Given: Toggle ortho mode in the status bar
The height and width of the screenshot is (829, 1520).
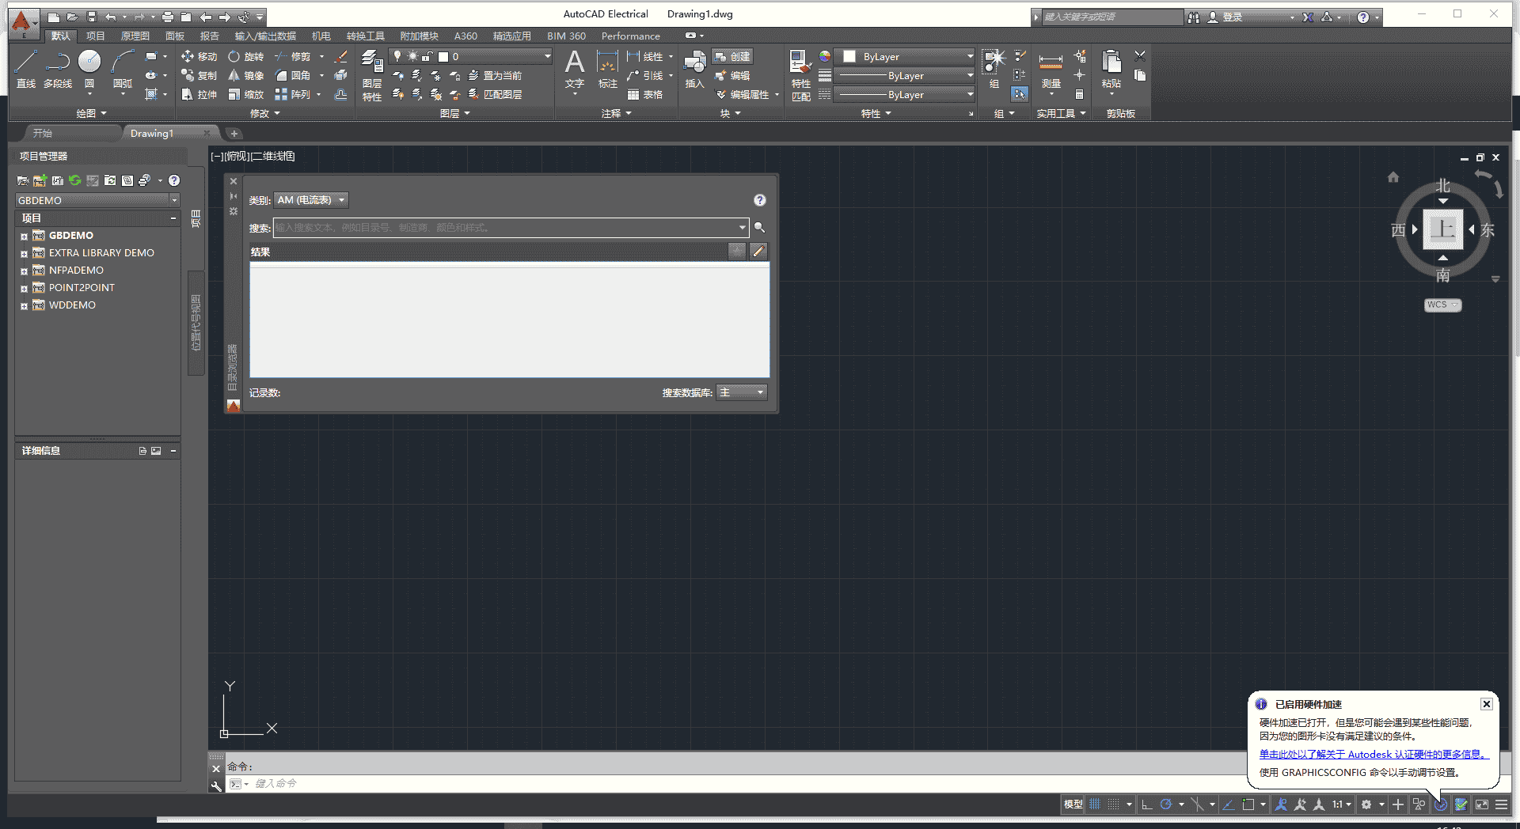Looking at the screenshot, I should tap(1147, 804).
